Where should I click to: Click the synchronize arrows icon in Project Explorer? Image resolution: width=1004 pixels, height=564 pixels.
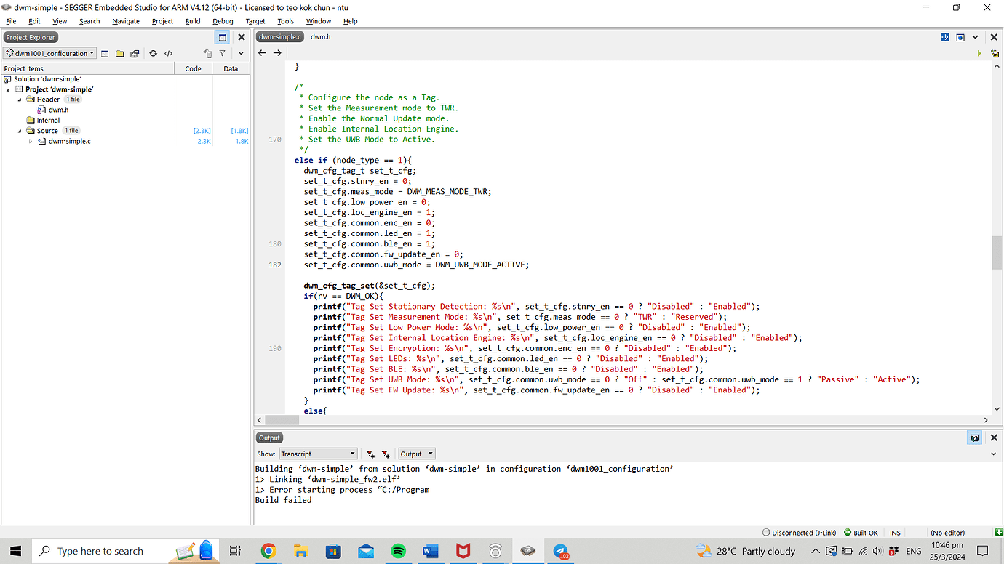(153, 53)
